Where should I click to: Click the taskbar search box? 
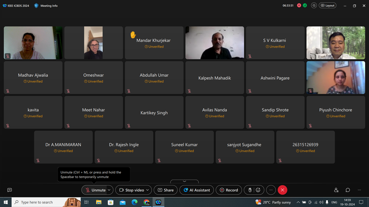[x=46, y=202]
